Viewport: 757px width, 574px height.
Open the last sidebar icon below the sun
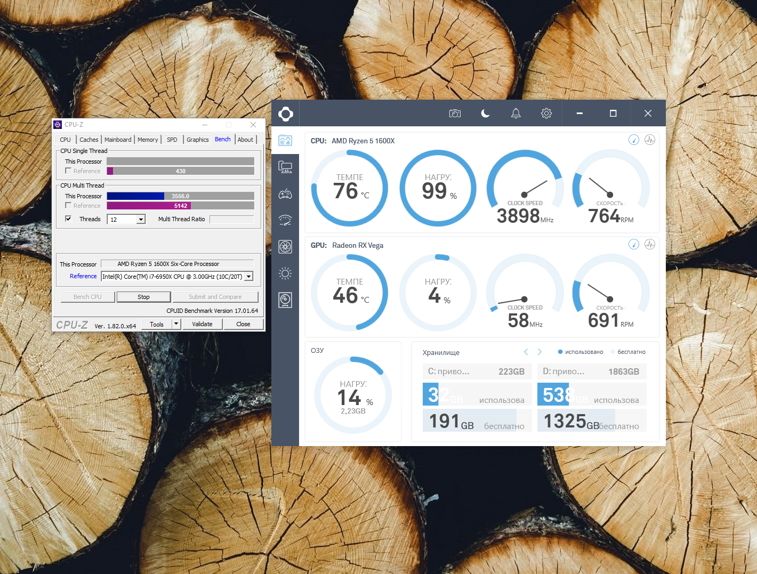285,300
